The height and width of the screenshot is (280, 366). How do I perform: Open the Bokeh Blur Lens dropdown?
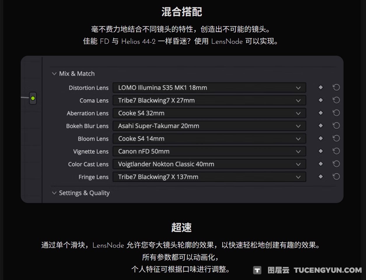point(209,126)
